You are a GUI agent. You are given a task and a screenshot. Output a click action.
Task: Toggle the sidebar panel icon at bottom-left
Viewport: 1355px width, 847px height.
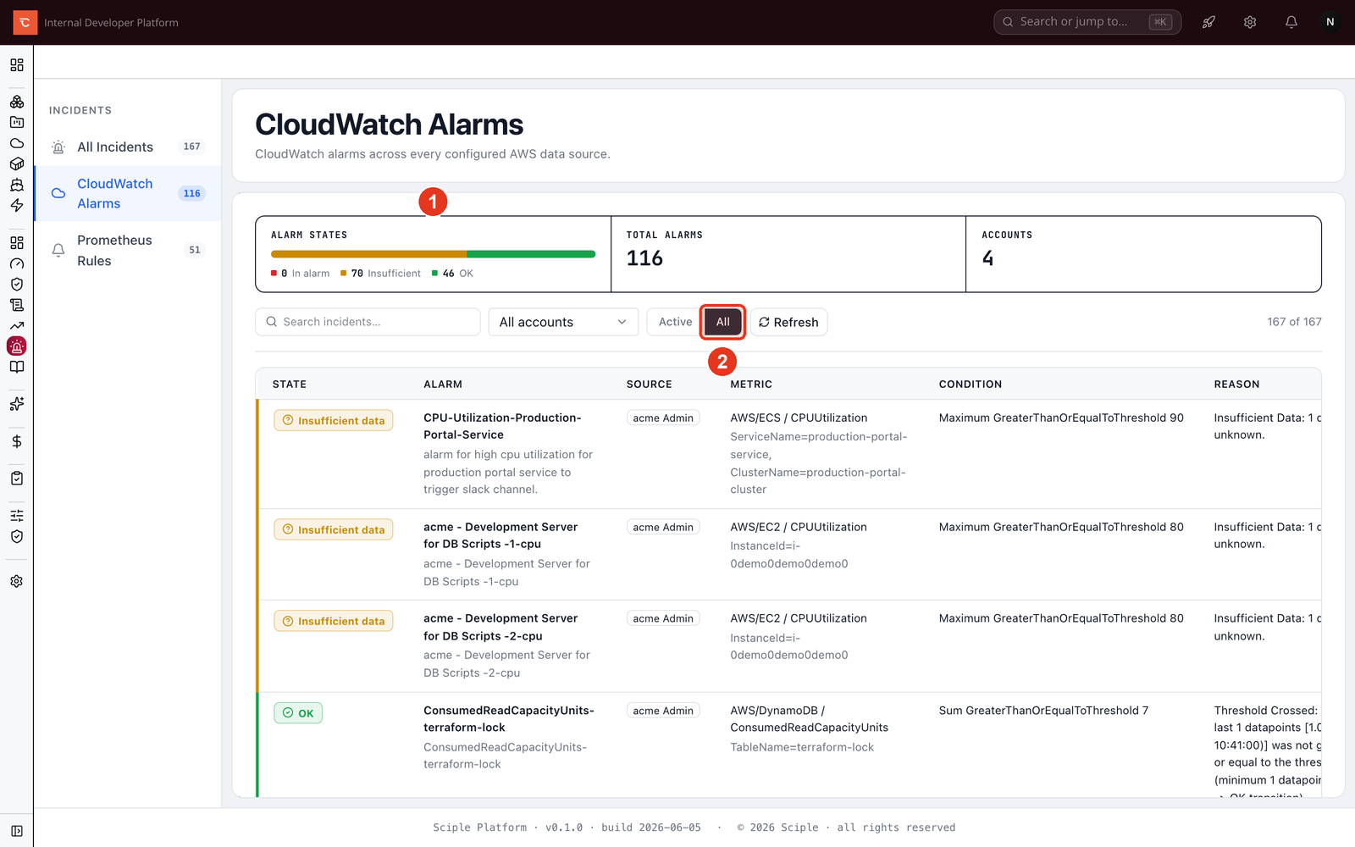click(x=17, y=831)
